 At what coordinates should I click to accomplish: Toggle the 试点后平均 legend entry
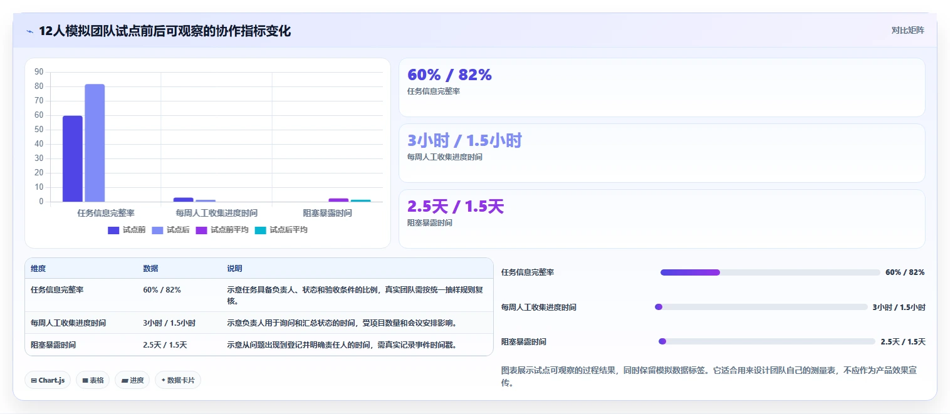(x=281, y=230)
